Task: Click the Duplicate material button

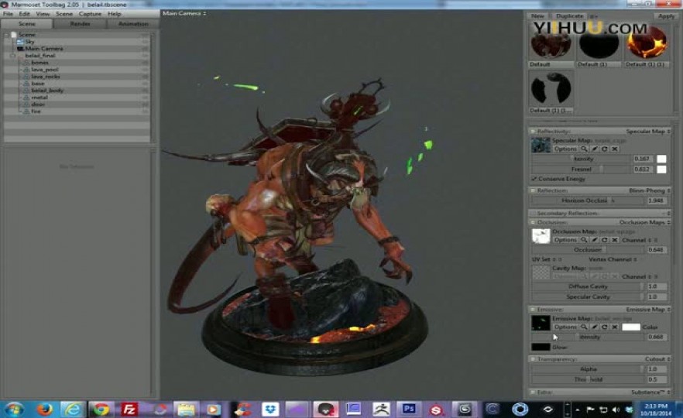Action: point(569,16)
